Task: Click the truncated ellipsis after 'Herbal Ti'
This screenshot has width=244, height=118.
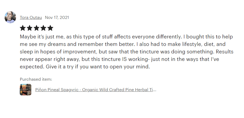Action: pyautogui.click(x=154, y=90)
